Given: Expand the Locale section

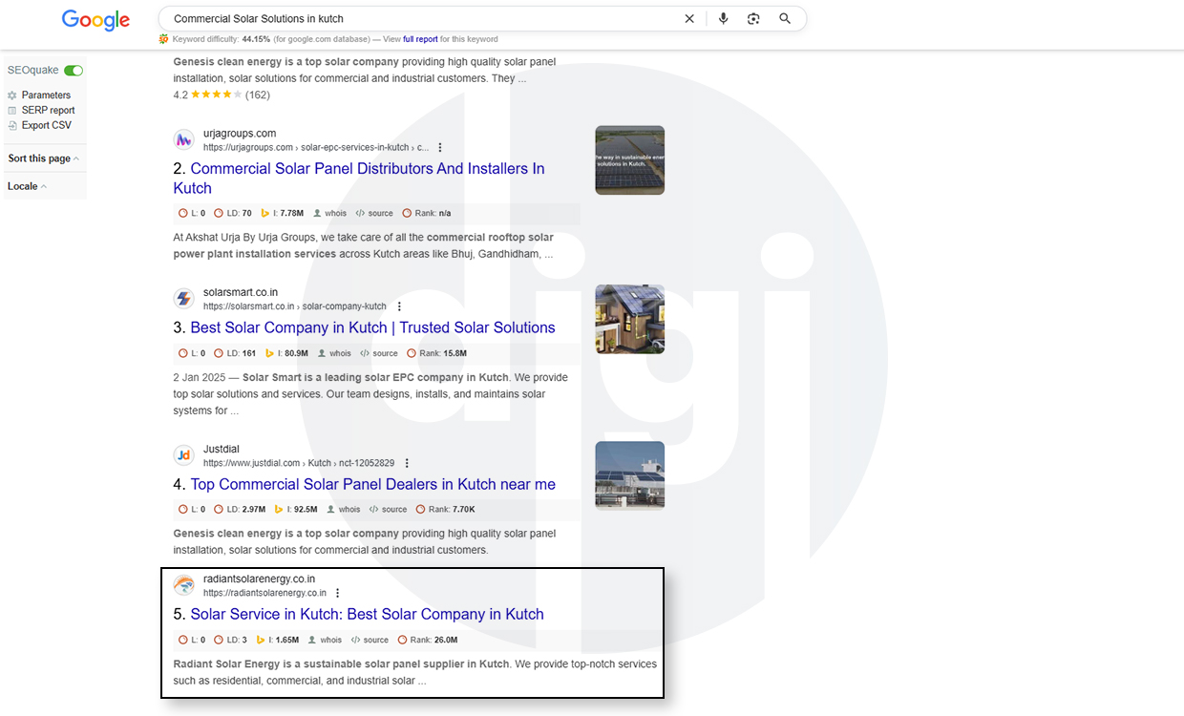Looking at the screenshot, I should pyautogui.click(x=27, y=186).
